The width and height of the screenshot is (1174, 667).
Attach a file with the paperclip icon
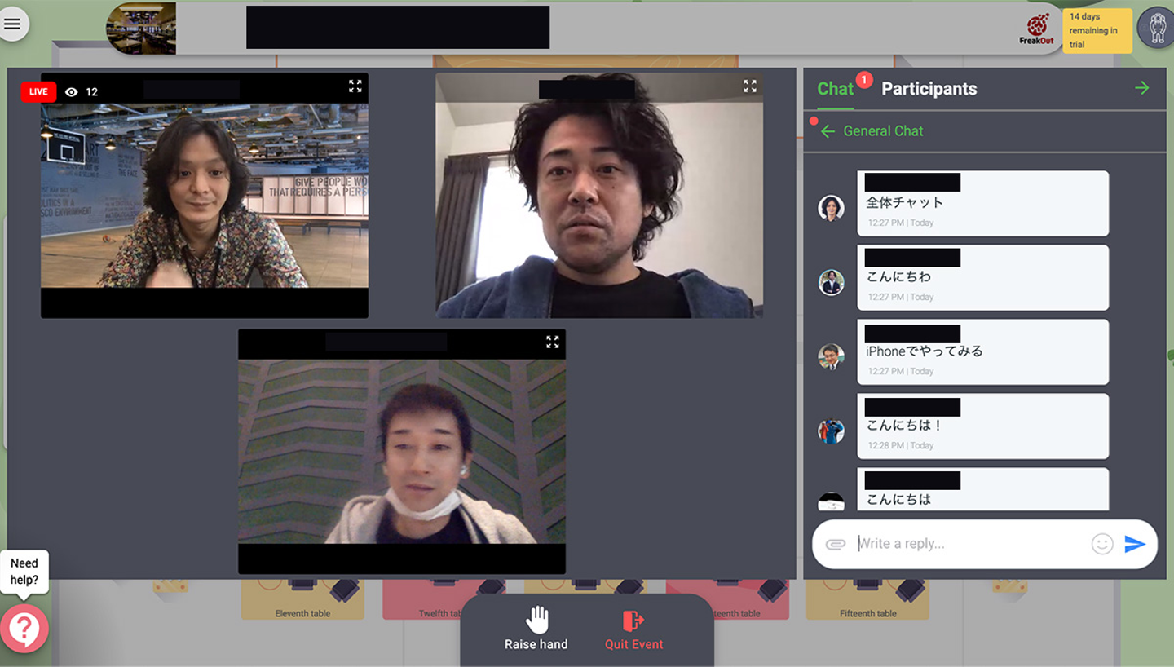(836, 544)
